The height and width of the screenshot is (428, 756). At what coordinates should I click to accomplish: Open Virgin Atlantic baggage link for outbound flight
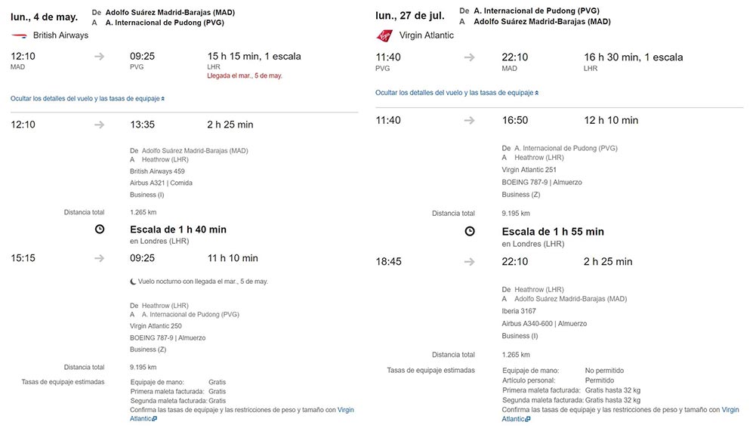click(345, 410)
